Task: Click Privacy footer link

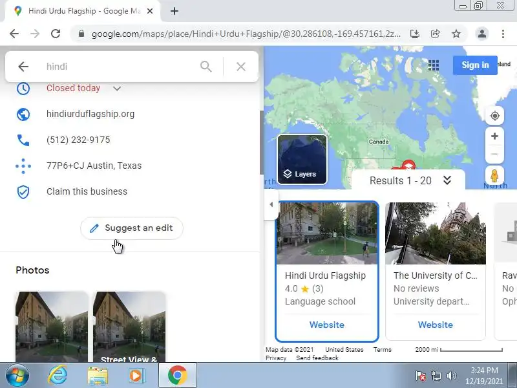Action: (x=276, y=358)
